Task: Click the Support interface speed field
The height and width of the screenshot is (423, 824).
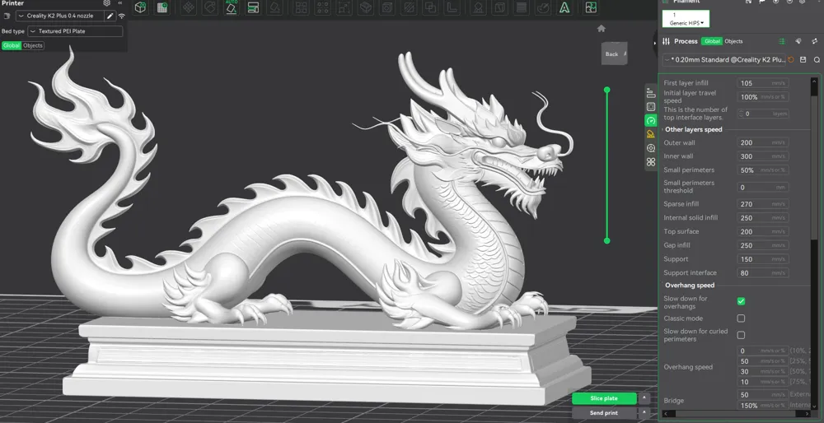Action: pyautogui.click(x=762, y=273)
